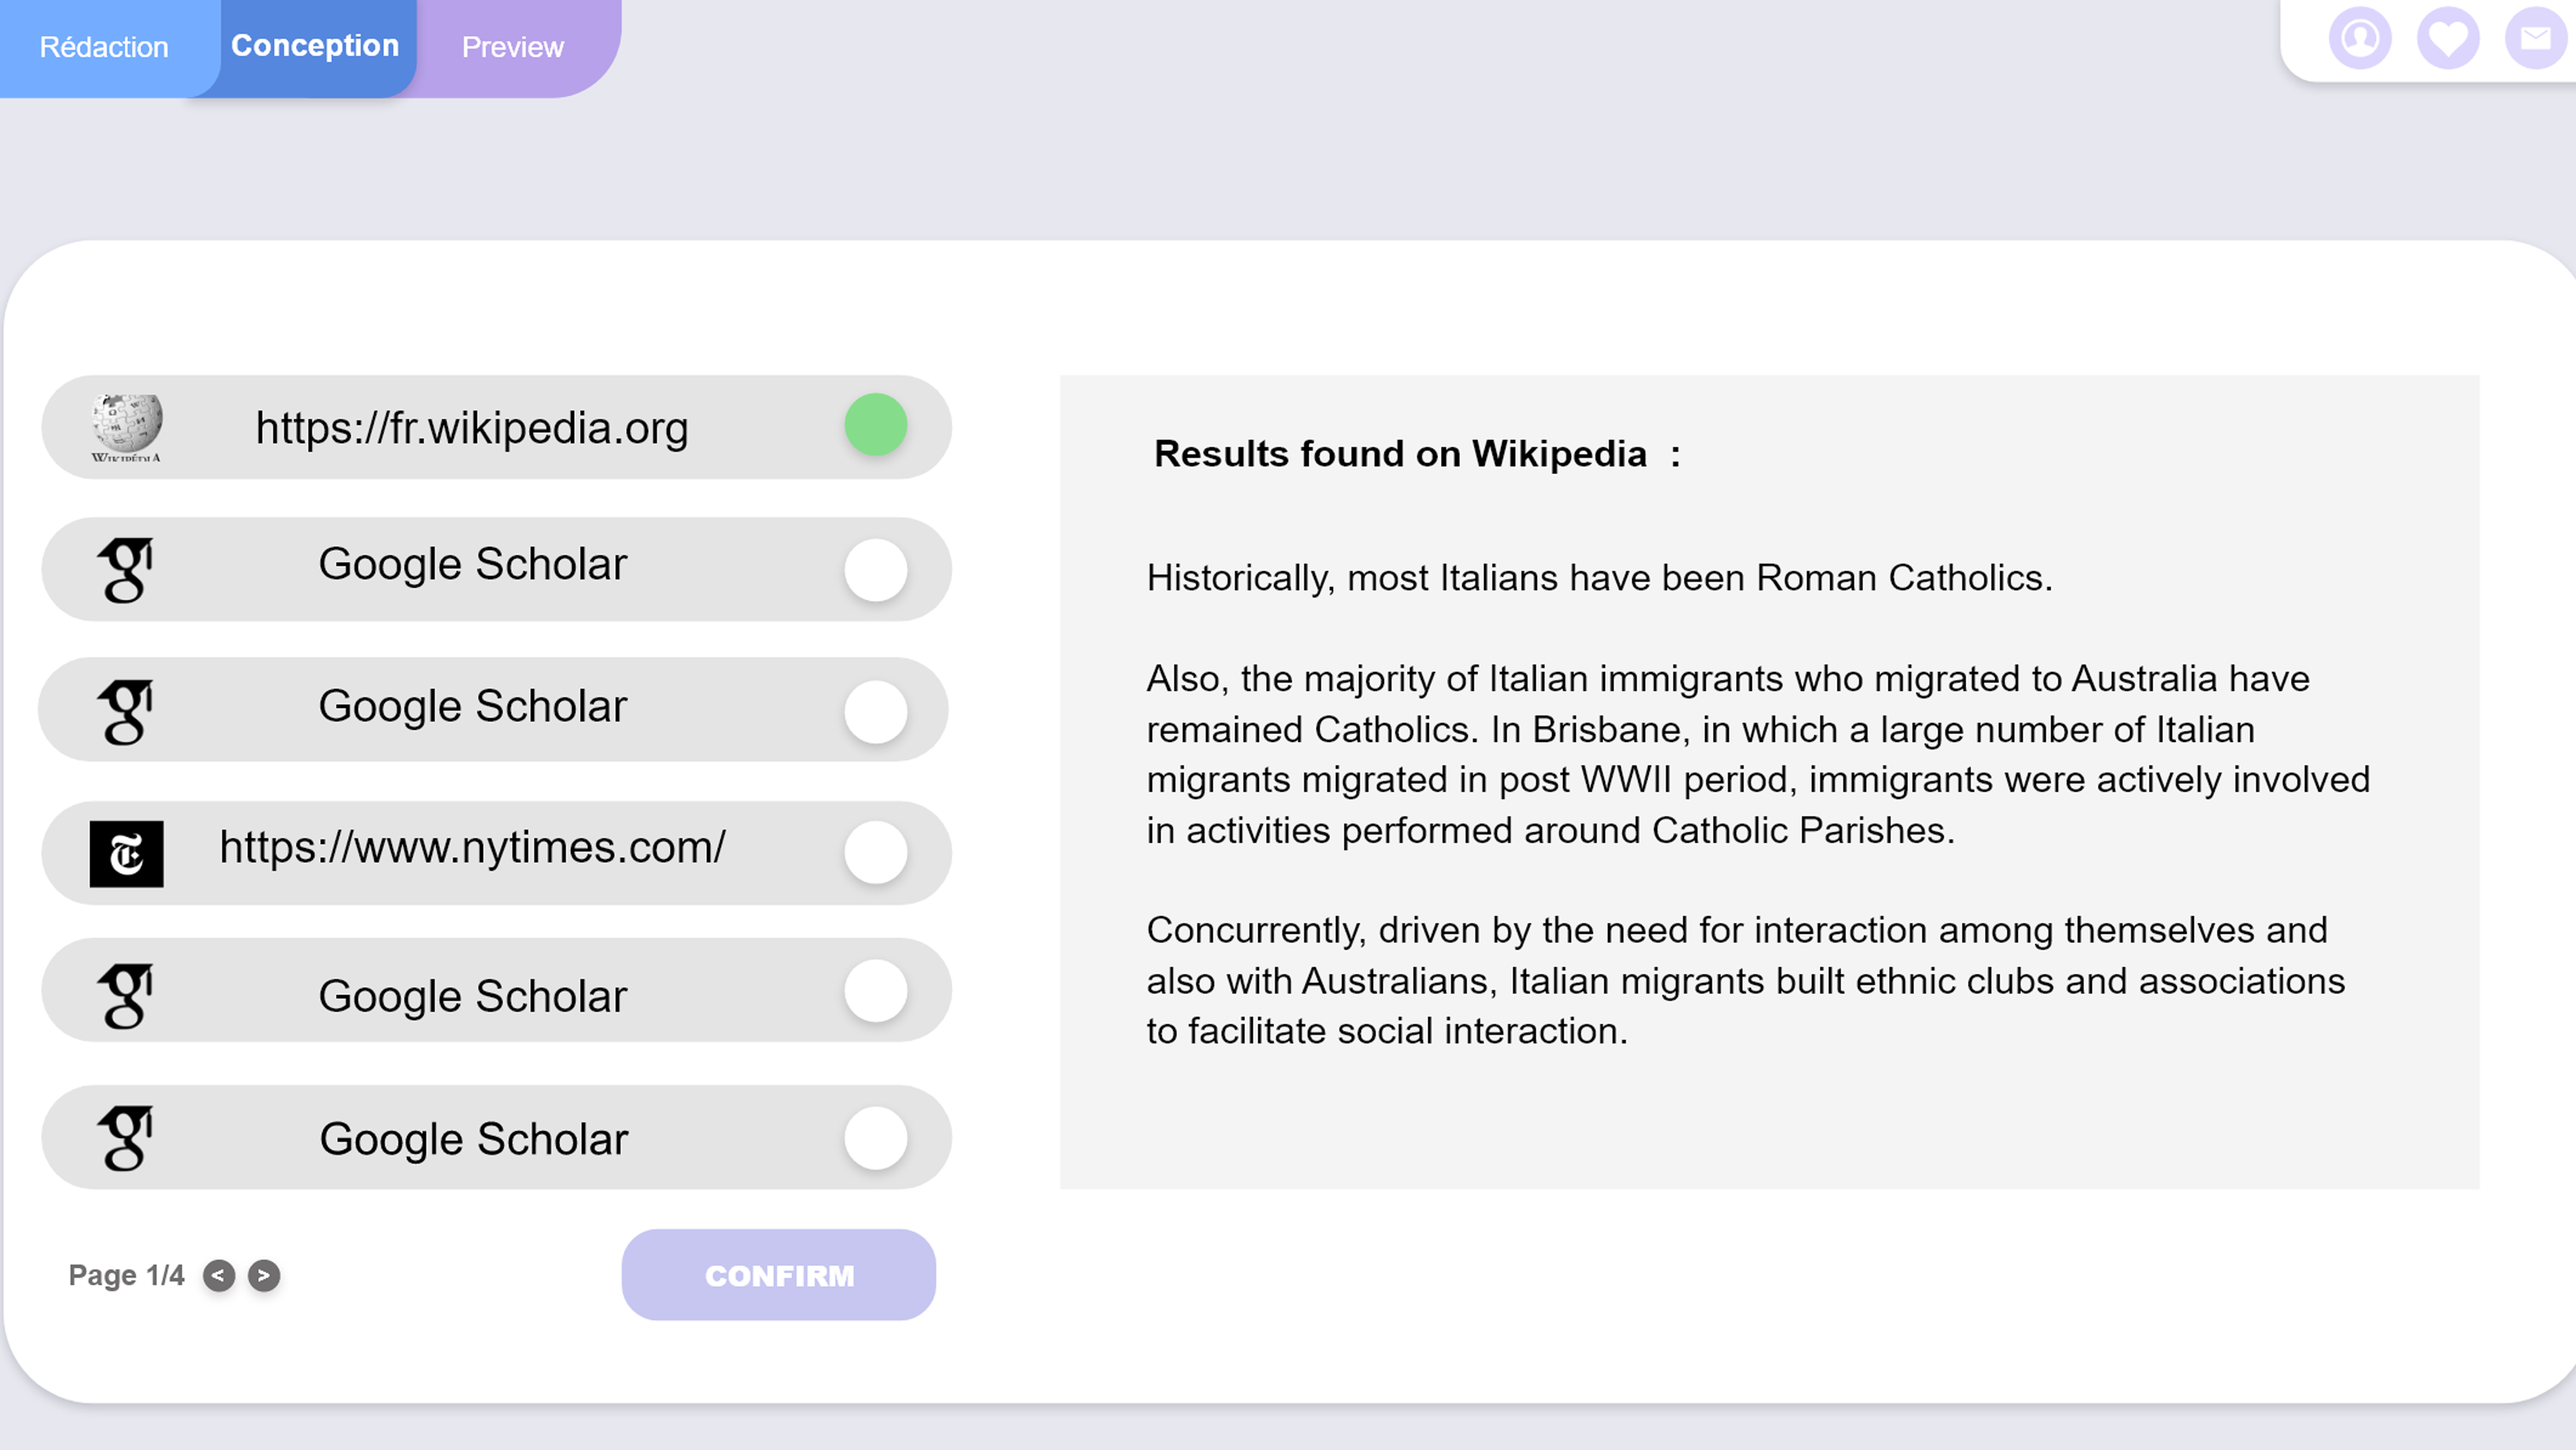
Task: Enable the Google Scholar toggle just above the nytimes row
Action: pyautogui.click(x=876, y=713)
